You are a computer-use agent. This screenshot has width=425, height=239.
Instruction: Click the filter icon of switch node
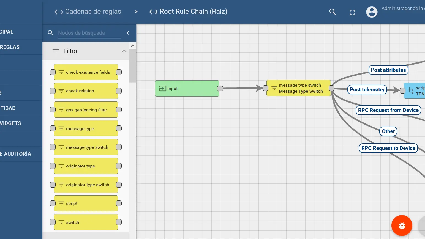pos(61,222)
